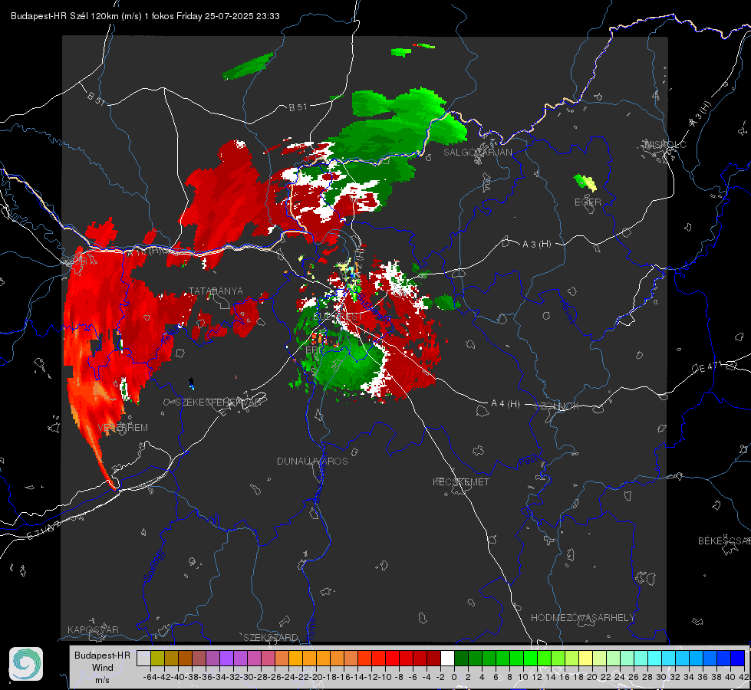Click the HÓDMEZŐVÁSÁRHELY city label

click(582, 618)
